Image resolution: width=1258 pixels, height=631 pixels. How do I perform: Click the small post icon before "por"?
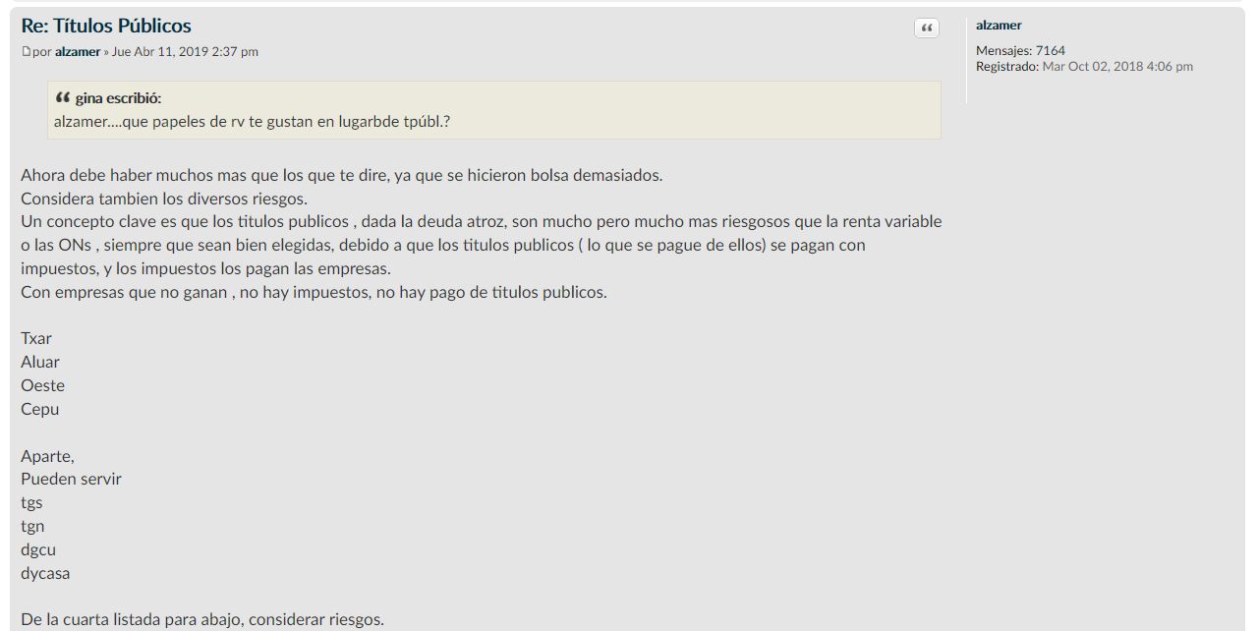point(27,52)
